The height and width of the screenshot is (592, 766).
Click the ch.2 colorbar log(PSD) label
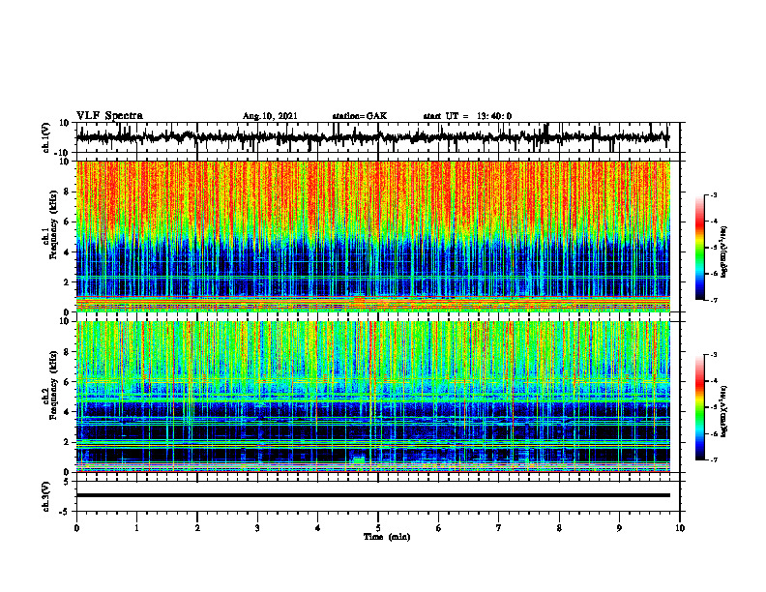[x=723, y=411]
